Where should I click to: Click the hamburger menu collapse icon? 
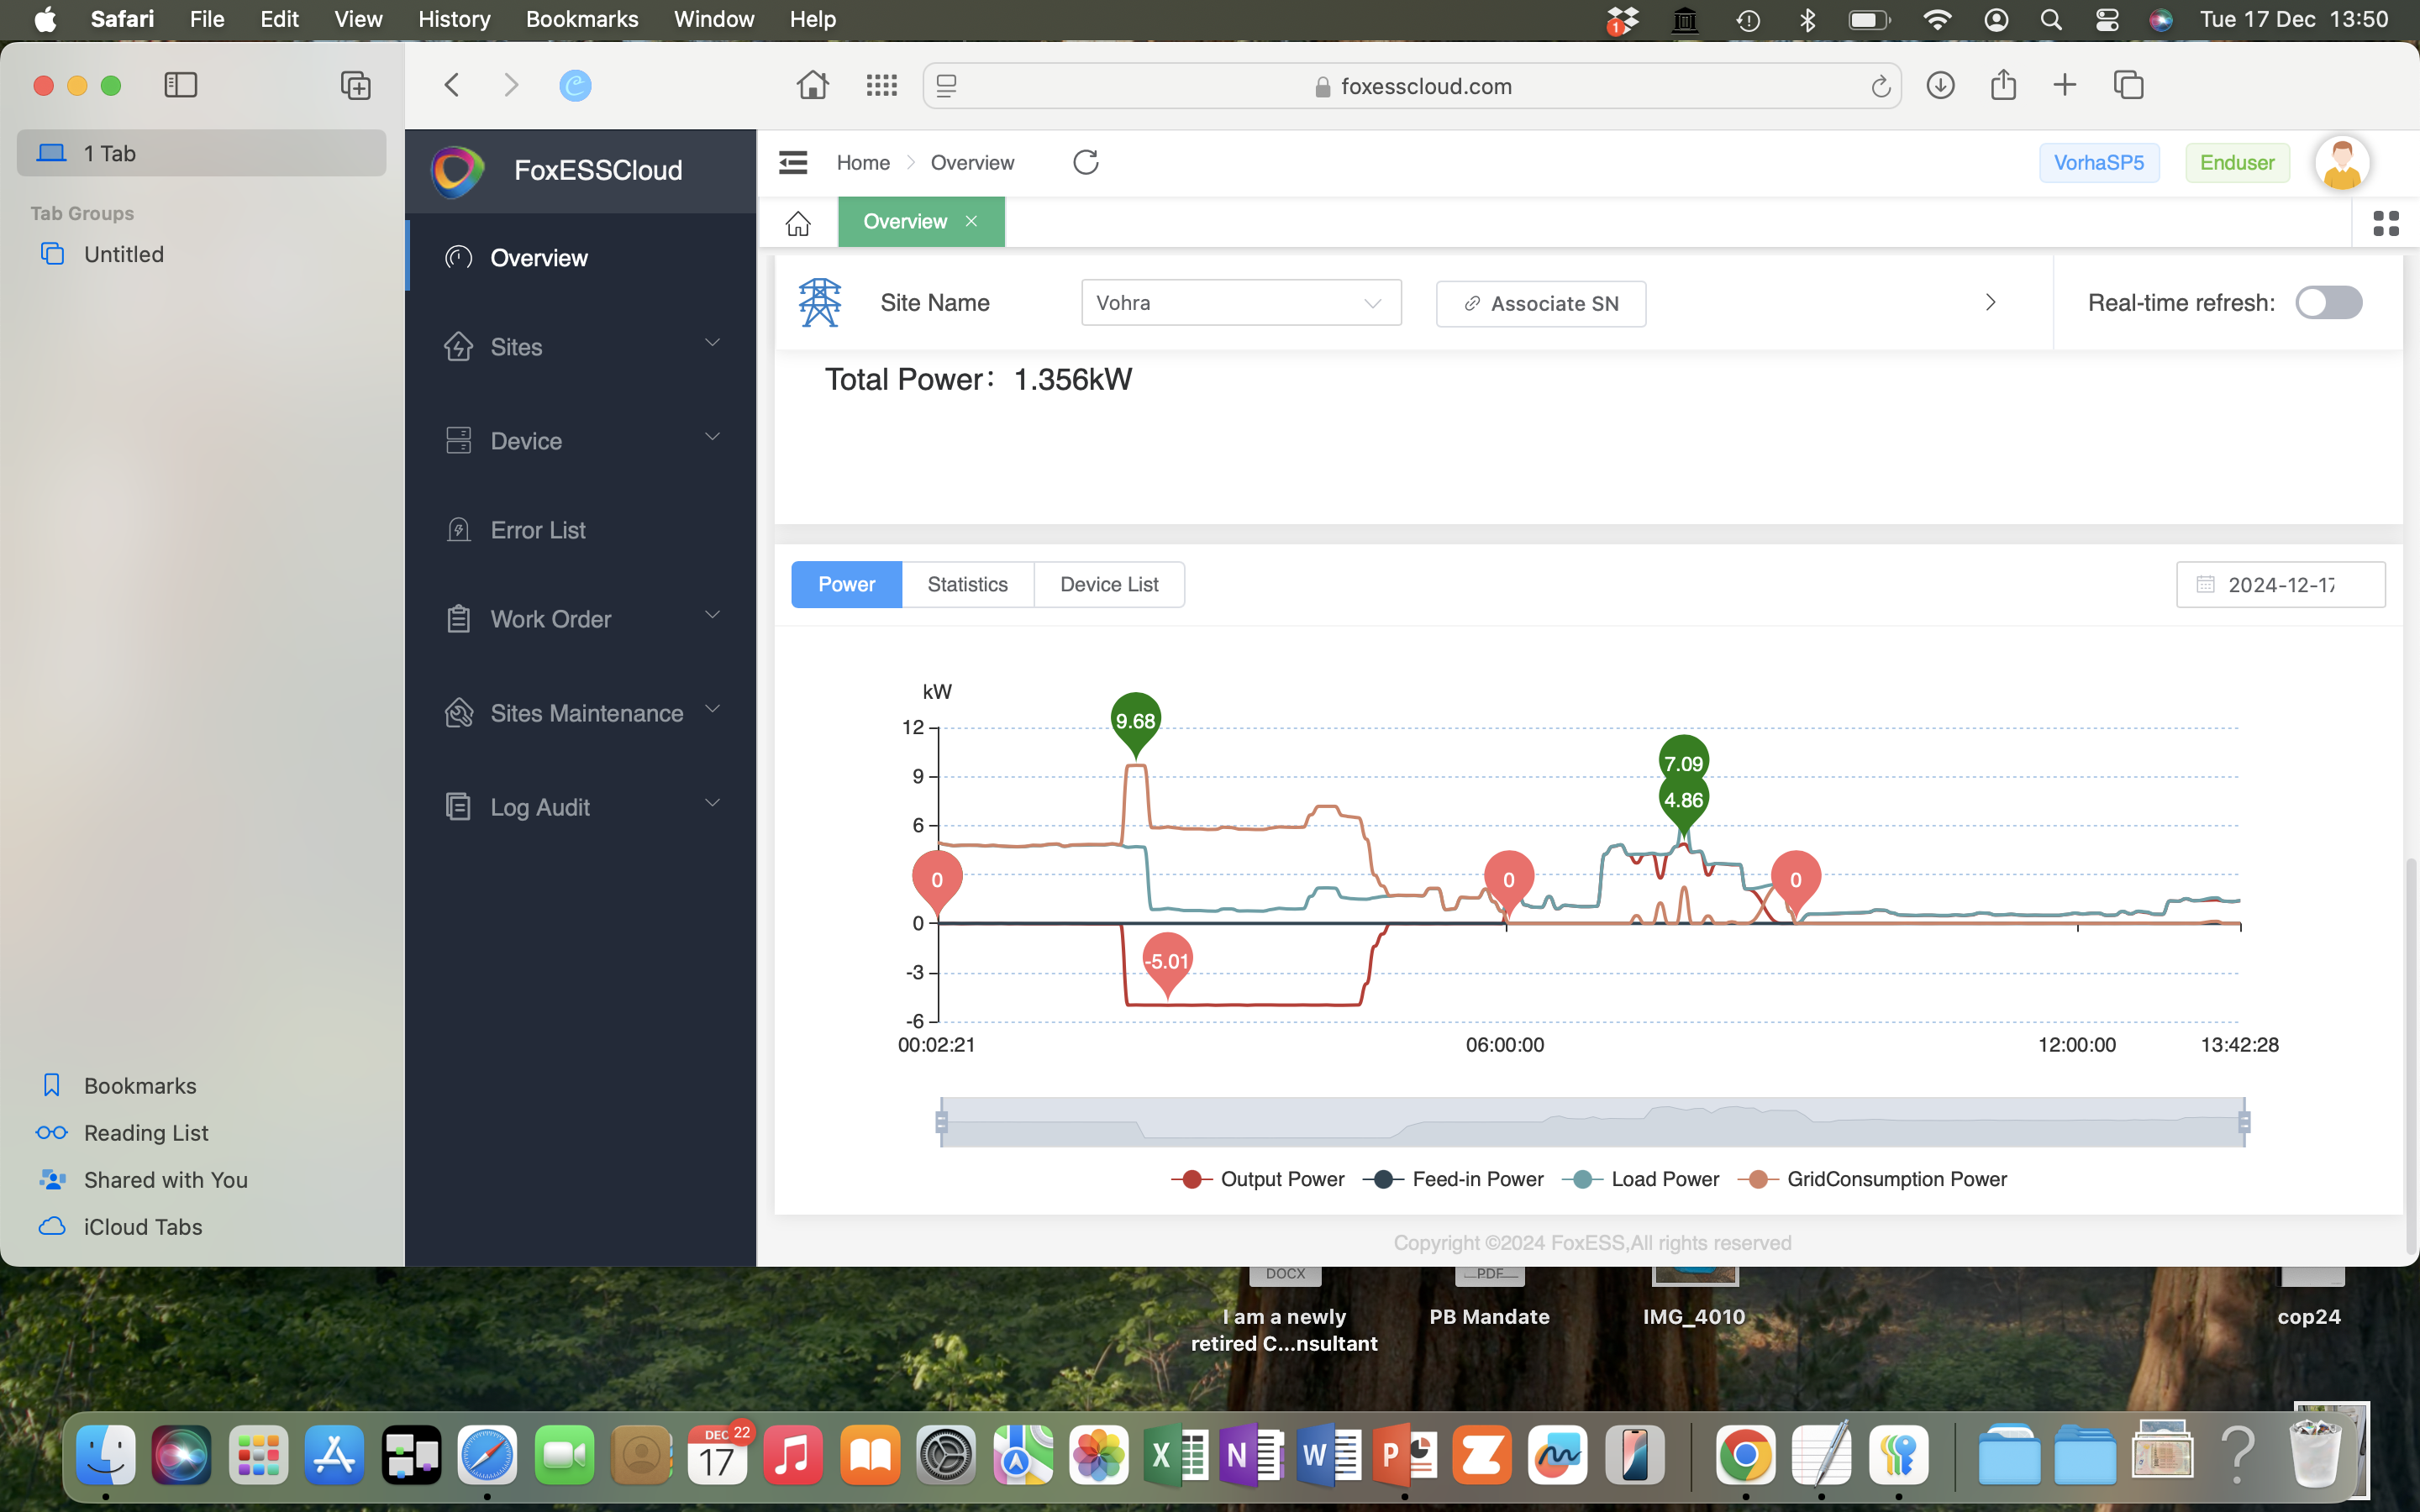[x=792, y=162]
